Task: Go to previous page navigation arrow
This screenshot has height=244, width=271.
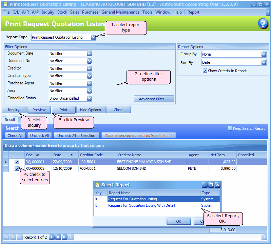Action: [x=13, y=237]
